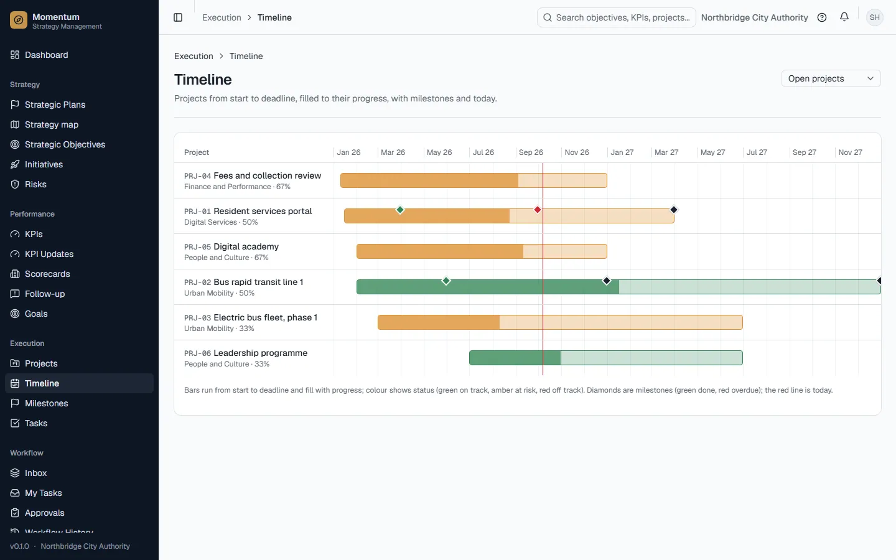The height and width of the screenshot is (560, 896).
Task: Click the Timeline calendar icon in sidebar
Action: pyautogui.click(x=15, y=383)
